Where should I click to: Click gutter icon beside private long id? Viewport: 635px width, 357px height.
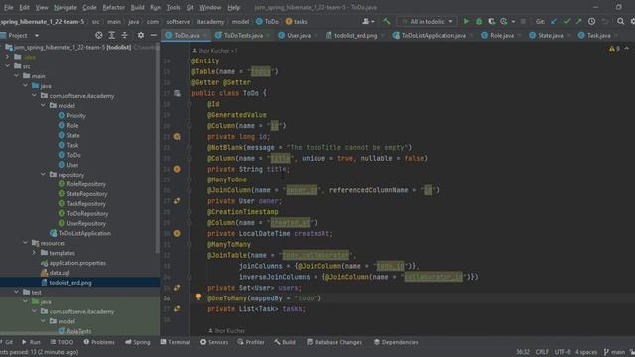177,137
